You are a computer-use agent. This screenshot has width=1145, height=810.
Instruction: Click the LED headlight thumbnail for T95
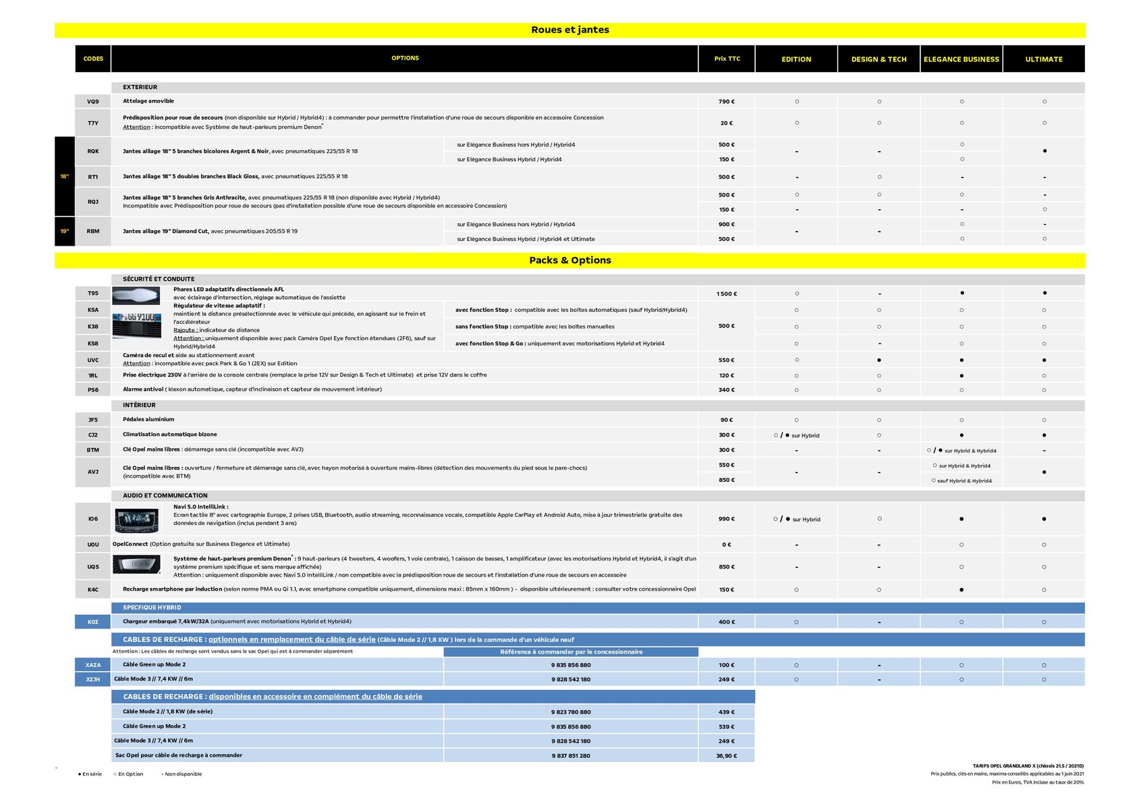pyautogui.click(x=136, y=295)
